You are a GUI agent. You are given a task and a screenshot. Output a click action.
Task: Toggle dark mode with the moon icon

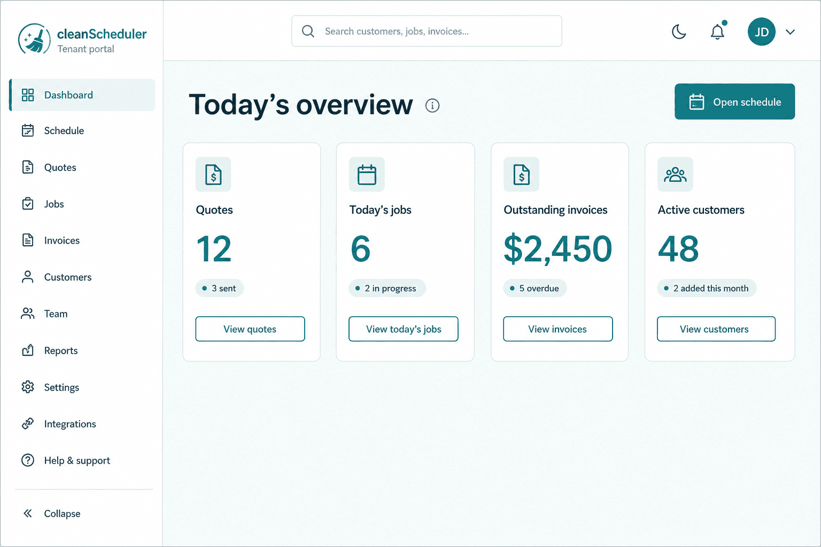pyautogui.click(x=679, y=32)
